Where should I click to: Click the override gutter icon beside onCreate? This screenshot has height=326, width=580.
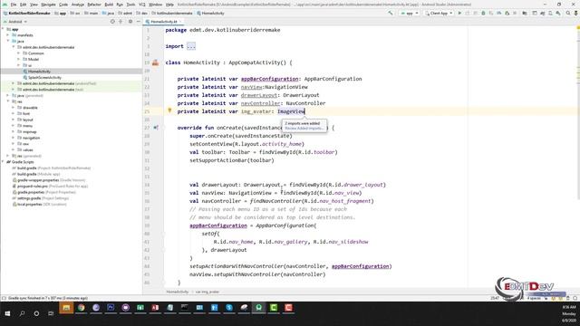pyautogui.click(x=156, y=128)
